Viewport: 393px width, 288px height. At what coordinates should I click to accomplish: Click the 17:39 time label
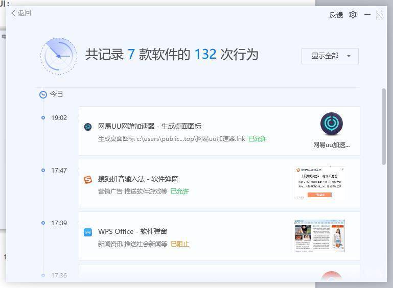pos(59,223)
